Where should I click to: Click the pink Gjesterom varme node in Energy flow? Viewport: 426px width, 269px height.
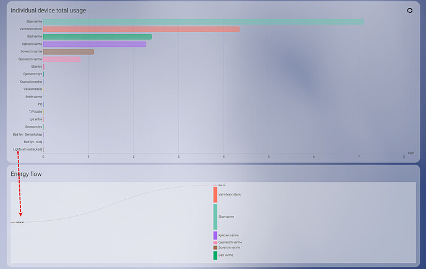tap(215, 242)
